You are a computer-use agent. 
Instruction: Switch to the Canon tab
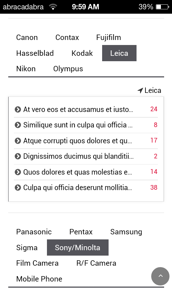coord(27,37)
